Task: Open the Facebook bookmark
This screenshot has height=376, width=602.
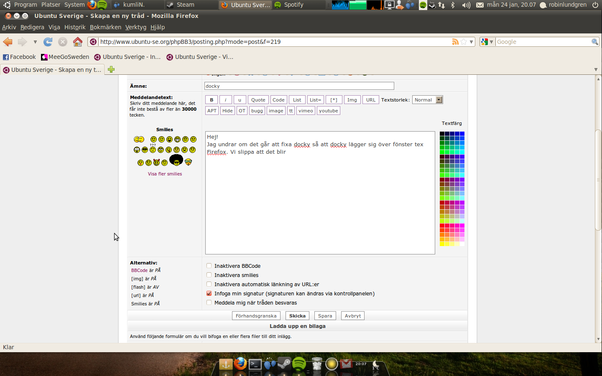Action: [x=19, y=57]
